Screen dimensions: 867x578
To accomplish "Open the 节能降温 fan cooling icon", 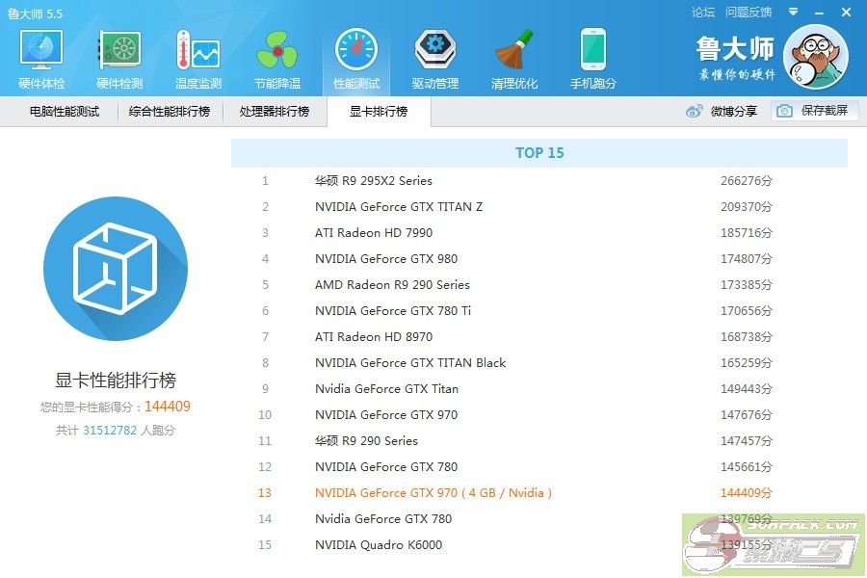I will pyautogui.click(x=277, y=50).
